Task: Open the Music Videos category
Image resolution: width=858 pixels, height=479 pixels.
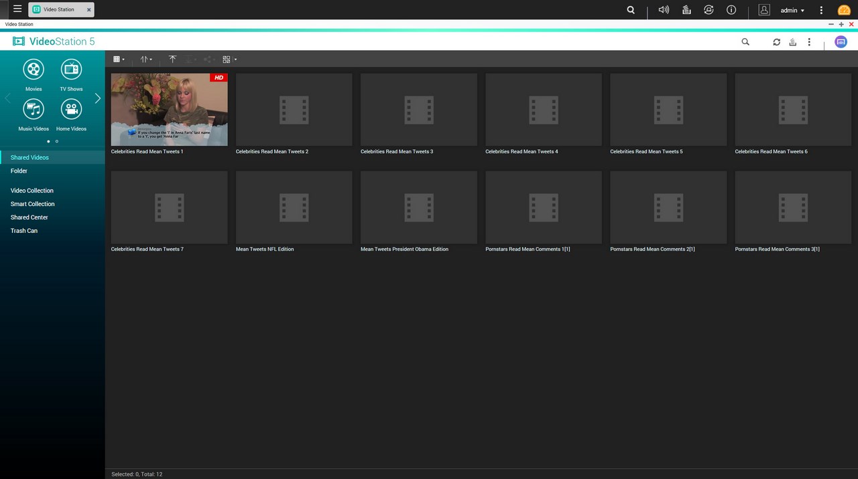Action: (34, 114)
